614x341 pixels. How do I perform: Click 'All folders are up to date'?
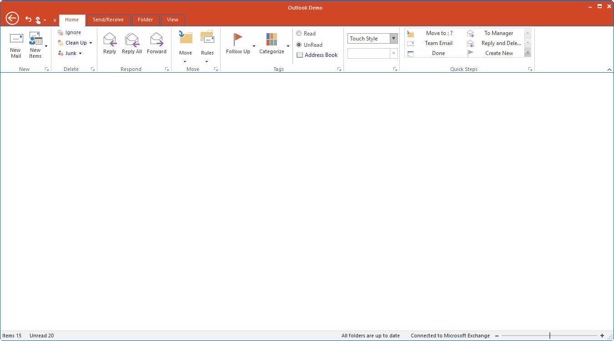click(371, 336)
